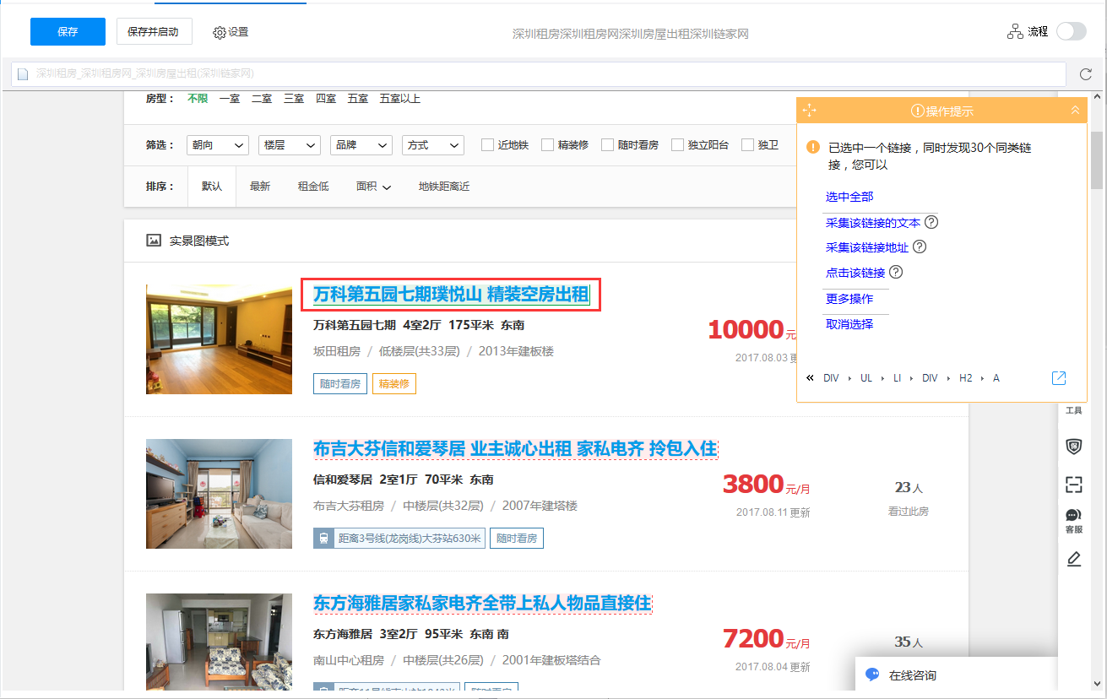The width and height of the screenshot is (1107, 699).
Task: Click the 实景图模式 picture icon
Action: click(x=154, y=241)
